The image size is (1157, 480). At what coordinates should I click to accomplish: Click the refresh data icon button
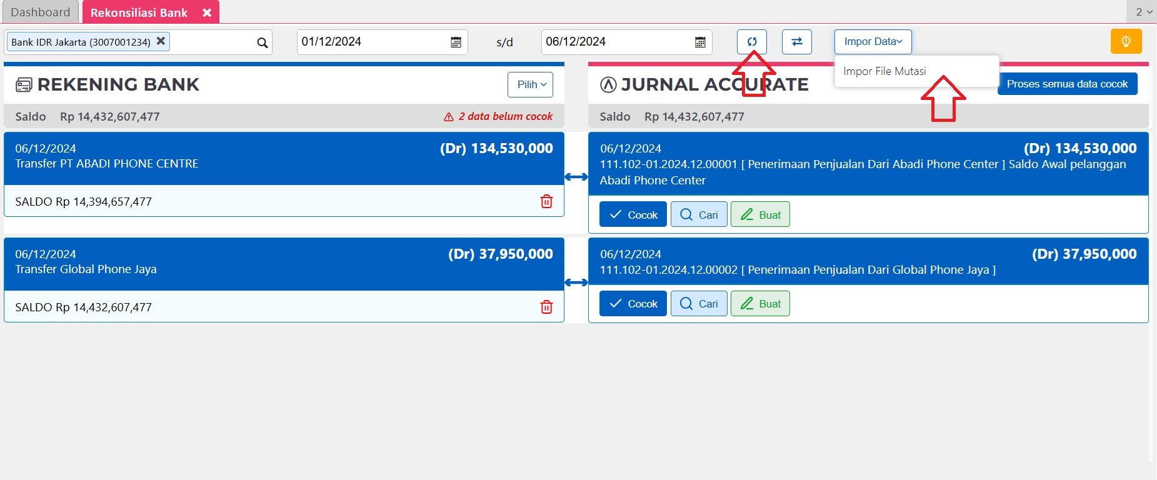(751, 42)
